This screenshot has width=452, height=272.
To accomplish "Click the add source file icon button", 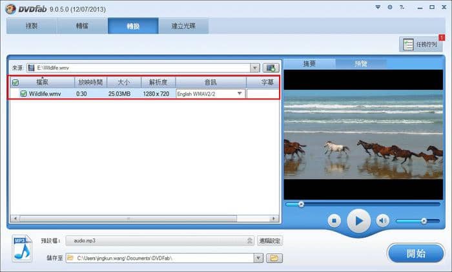I will click(271, 68).
